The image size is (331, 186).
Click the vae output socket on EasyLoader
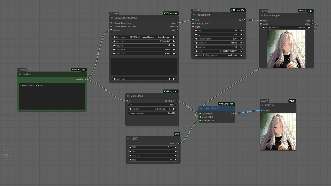point(177,30)
